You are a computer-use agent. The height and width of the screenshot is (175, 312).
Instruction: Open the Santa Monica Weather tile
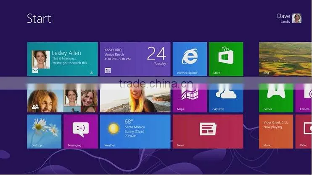[135, 131]
